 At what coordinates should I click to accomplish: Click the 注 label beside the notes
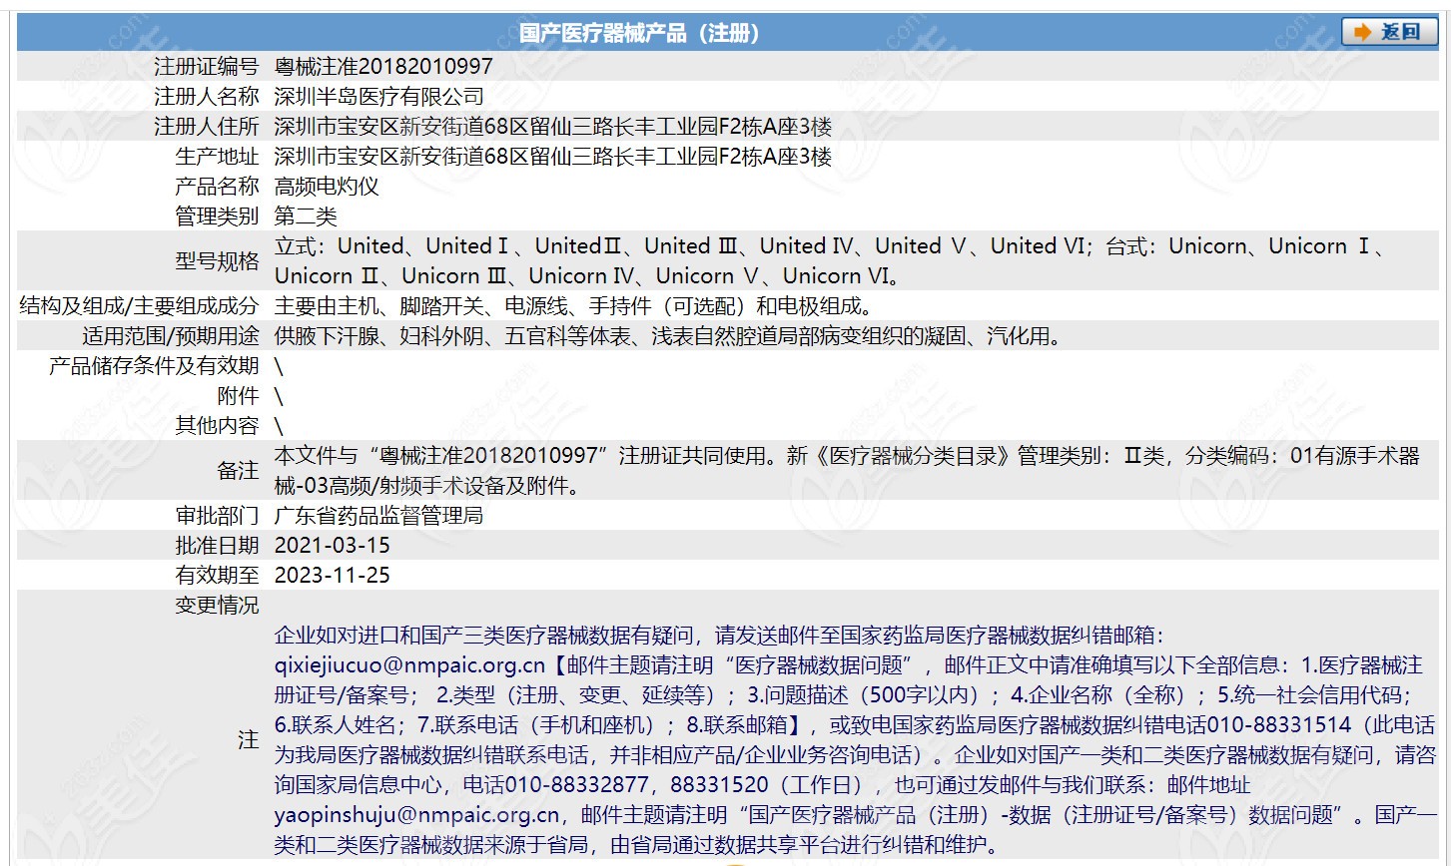coord(249,739)
